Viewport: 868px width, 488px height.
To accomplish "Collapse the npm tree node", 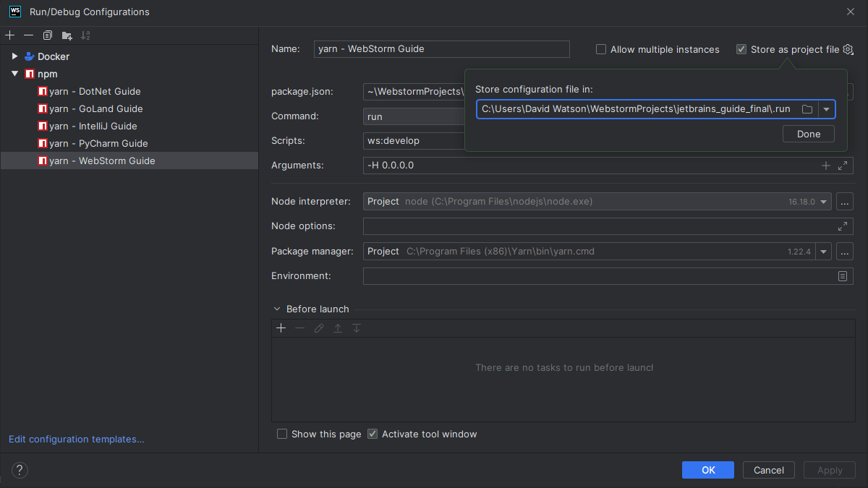I will tap(14, 74).
